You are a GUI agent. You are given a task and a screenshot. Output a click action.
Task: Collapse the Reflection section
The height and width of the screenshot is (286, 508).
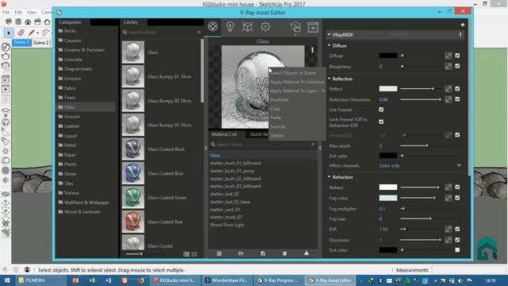[x=329, y=79]
